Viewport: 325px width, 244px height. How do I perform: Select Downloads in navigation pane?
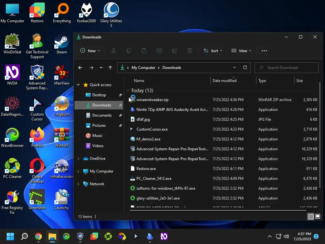click(99, 105)
